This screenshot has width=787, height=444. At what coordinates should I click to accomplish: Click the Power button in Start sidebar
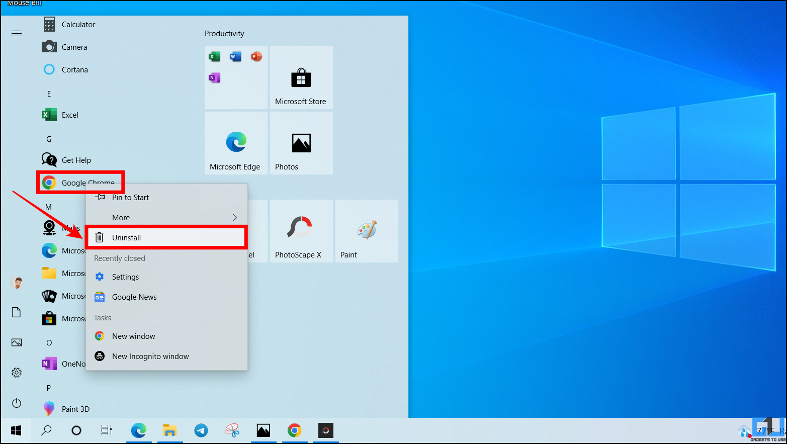17,403
